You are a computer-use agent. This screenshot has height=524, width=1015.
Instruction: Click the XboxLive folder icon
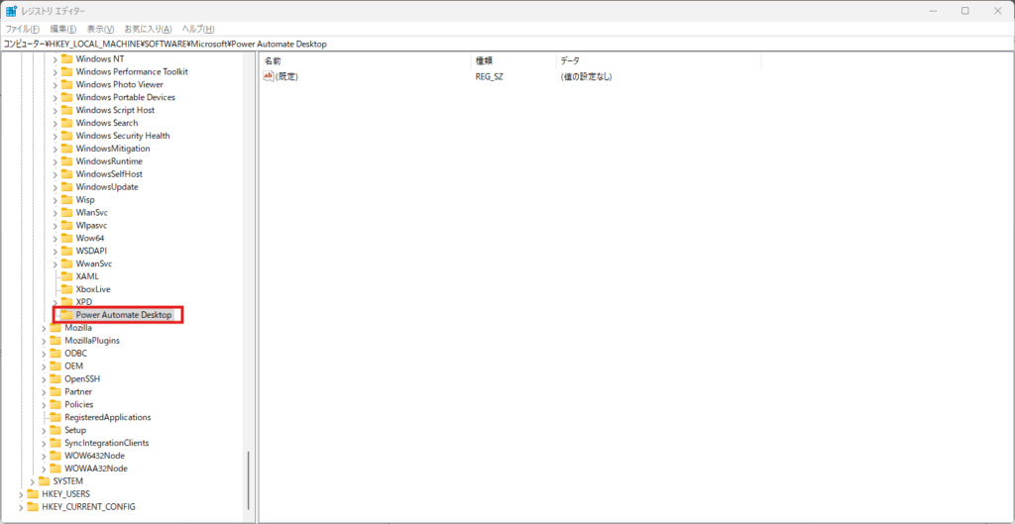66,289
